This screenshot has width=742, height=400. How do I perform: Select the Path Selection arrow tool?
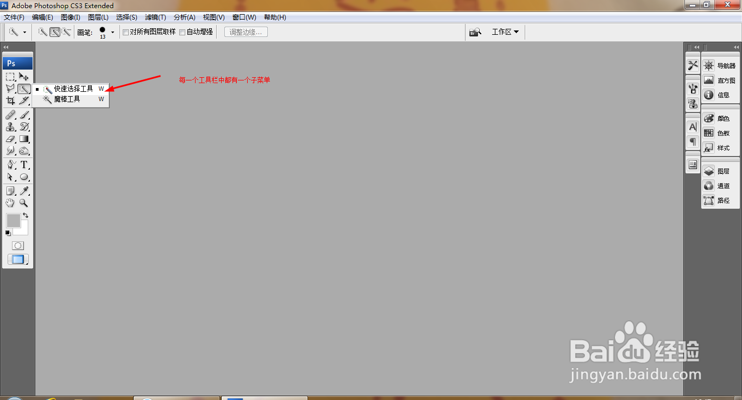pyautogui.click(x=10, y=177)
